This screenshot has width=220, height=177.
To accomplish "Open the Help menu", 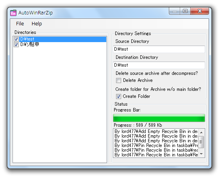I will tap(37, 24).
